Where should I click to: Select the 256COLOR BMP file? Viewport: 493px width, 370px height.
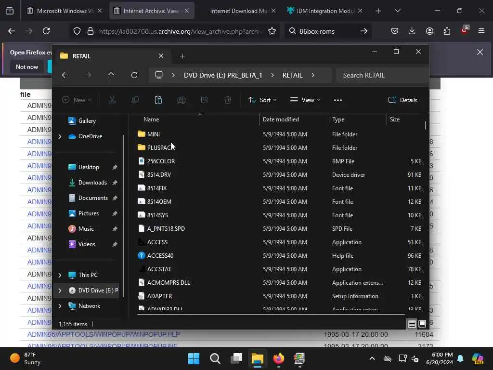click(161, 161)
